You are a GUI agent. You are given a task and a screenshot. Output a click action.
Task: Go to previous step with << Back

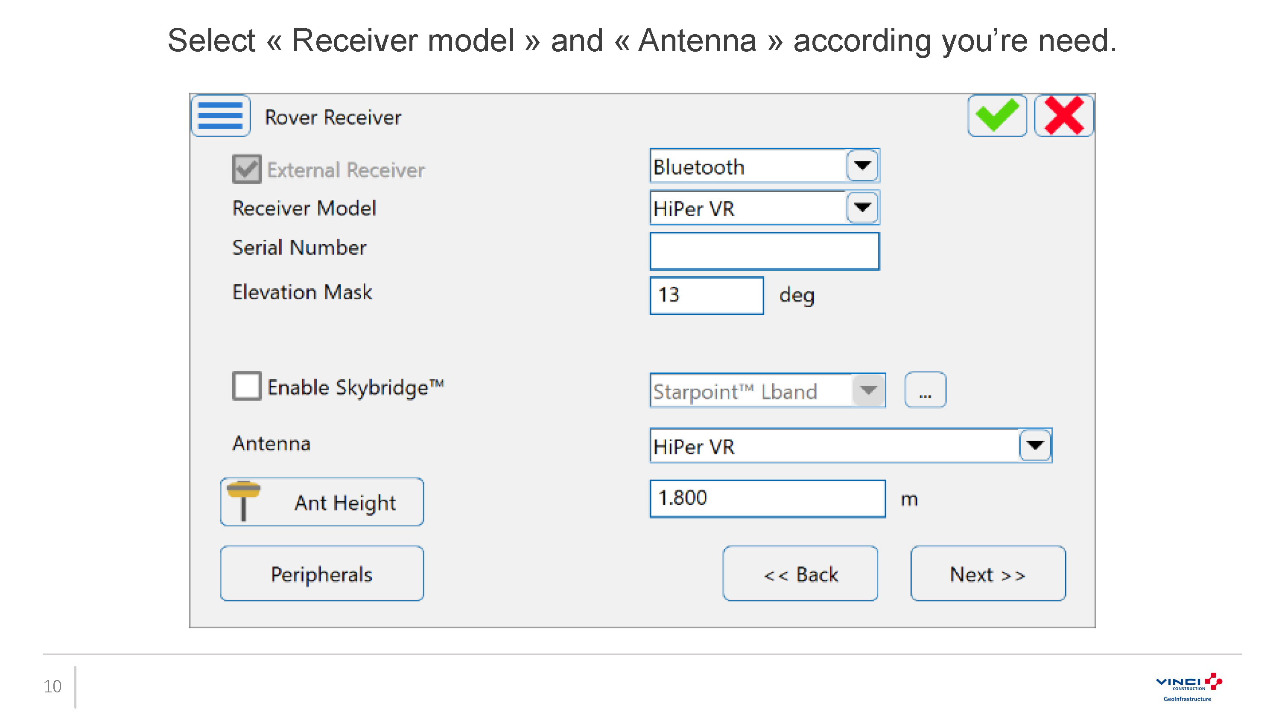(x=800, y=573)
